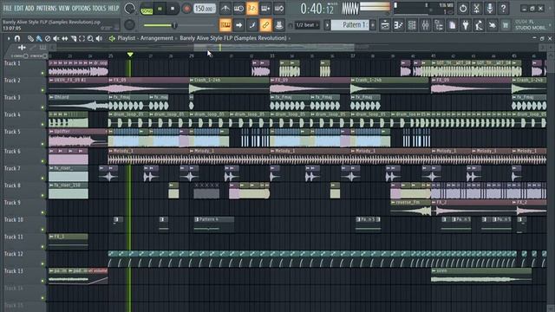Open the plugin picker plug icon

point(466,25)
